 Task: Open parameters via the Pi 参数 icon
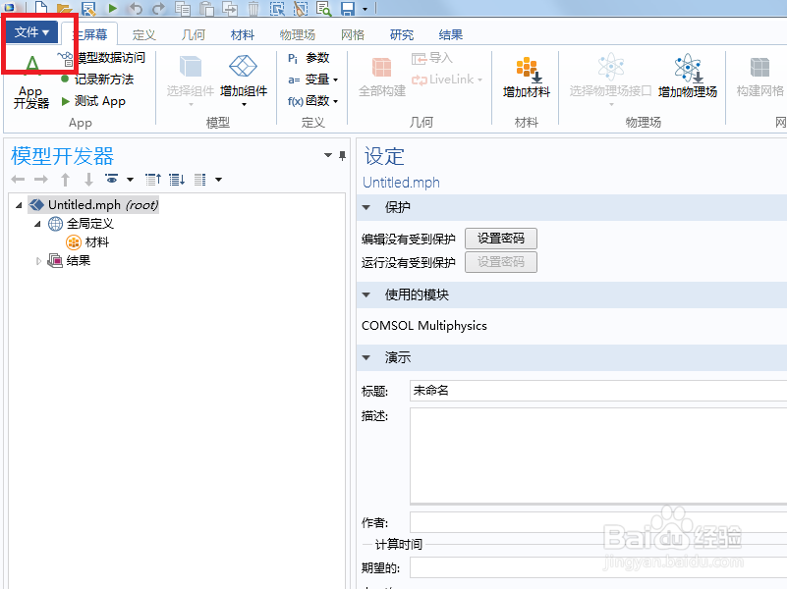point(312,59)
